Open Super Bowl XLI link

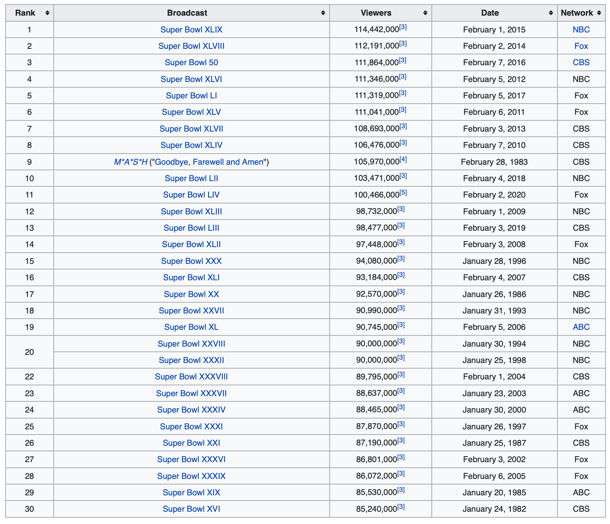[x=191, y=278]
